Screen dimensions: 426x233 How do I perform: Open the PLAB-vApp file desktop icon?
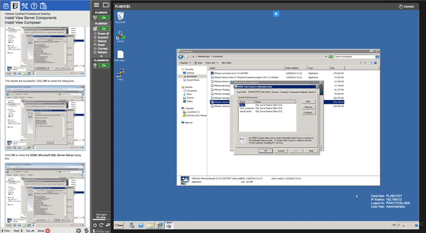[x=121, y=56]
